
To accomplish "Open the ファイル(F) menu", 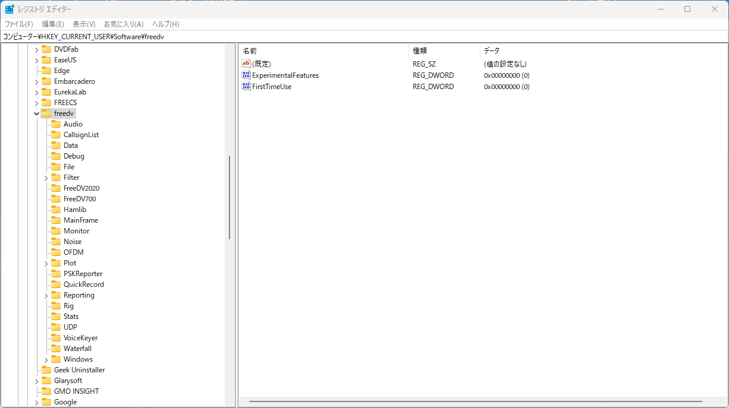I will (19, 24).
